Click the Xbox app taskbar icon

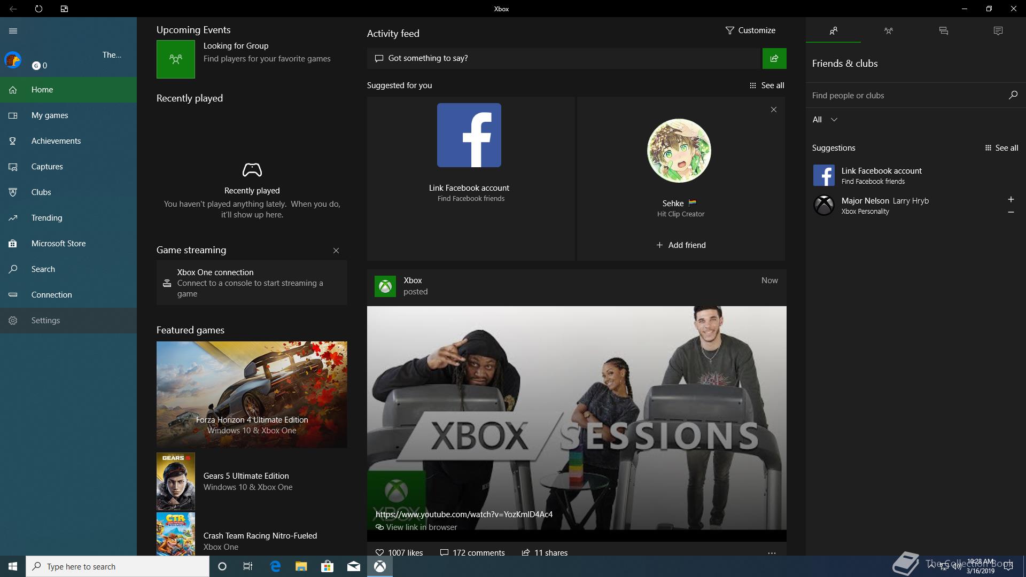pos(380,566)
